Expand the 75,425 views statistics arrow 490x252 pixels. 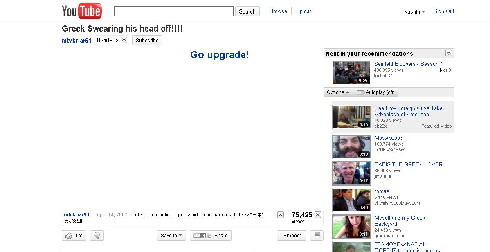(318, 215)
